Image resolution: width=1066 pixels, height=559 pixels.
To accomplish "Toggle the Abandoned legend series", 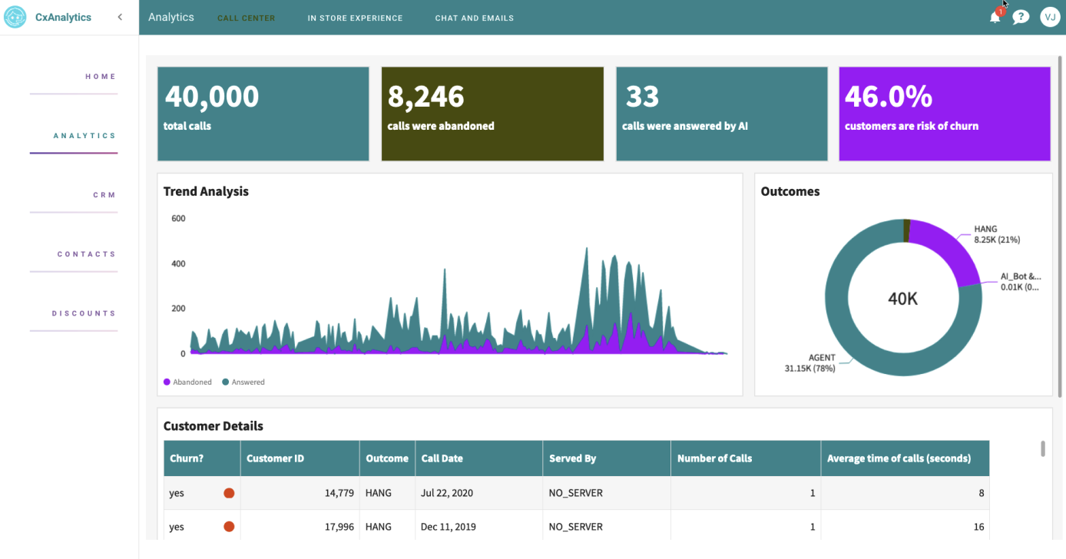I will pos(187,382).
